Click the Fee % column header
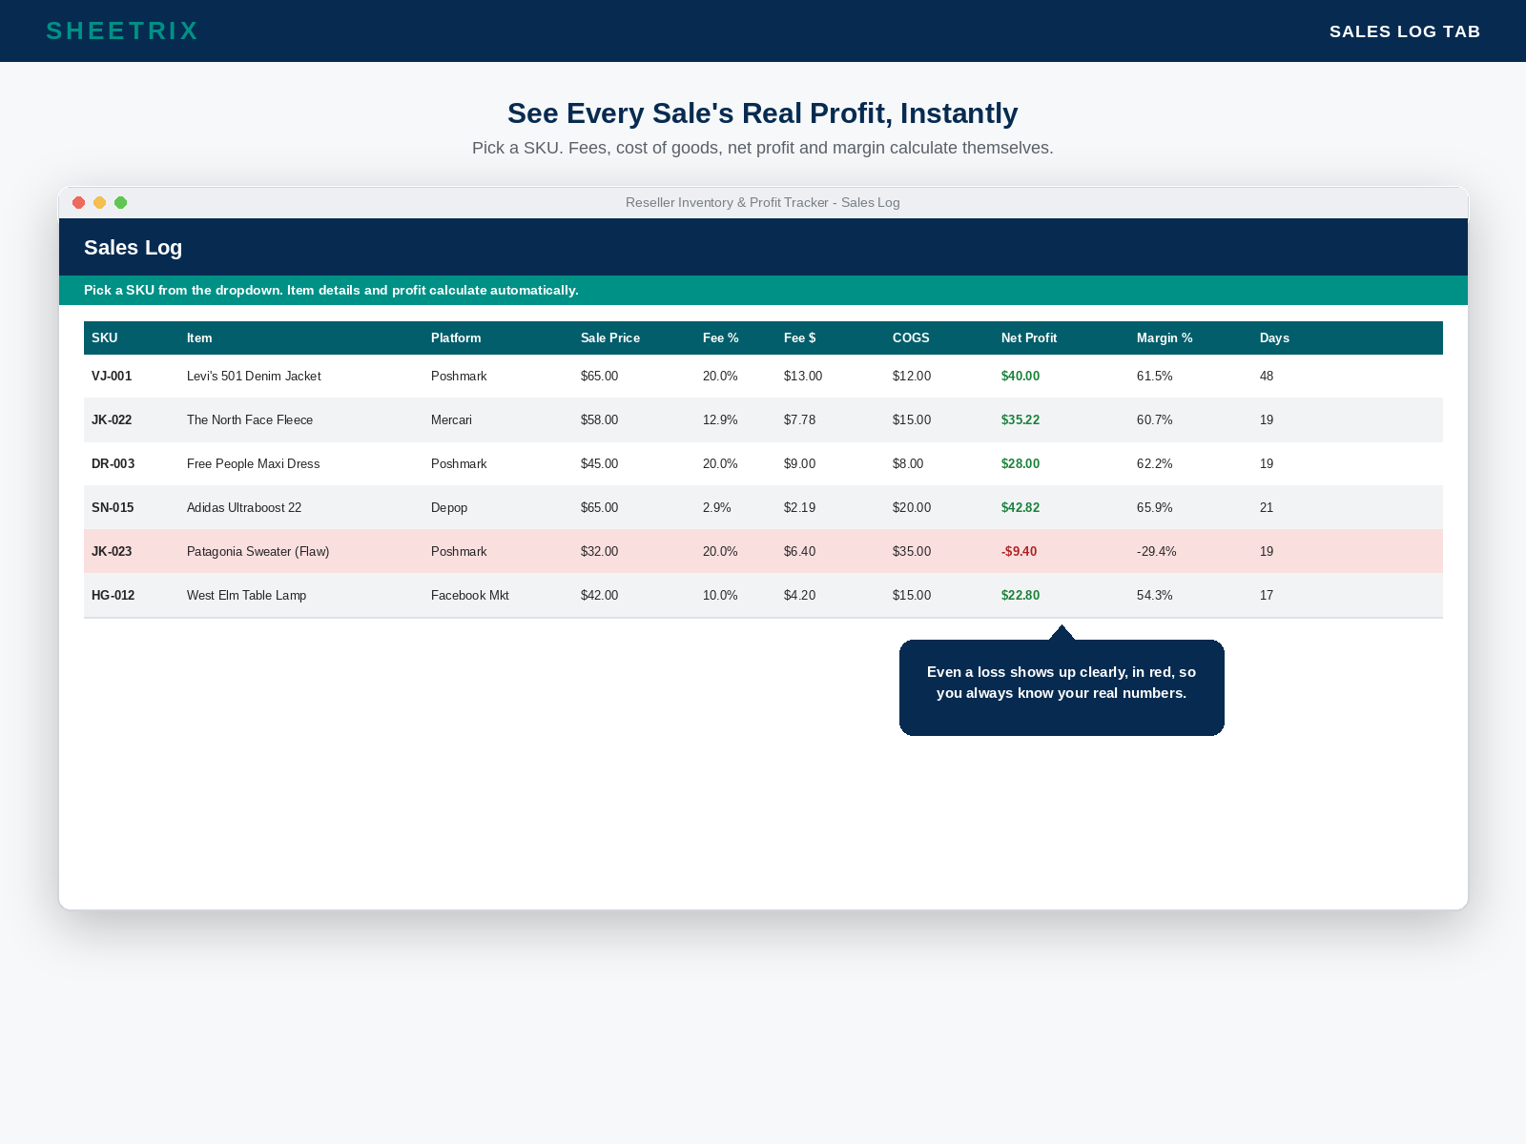The width and height of the screenshot is (1526, 1144). click(721, 337)
